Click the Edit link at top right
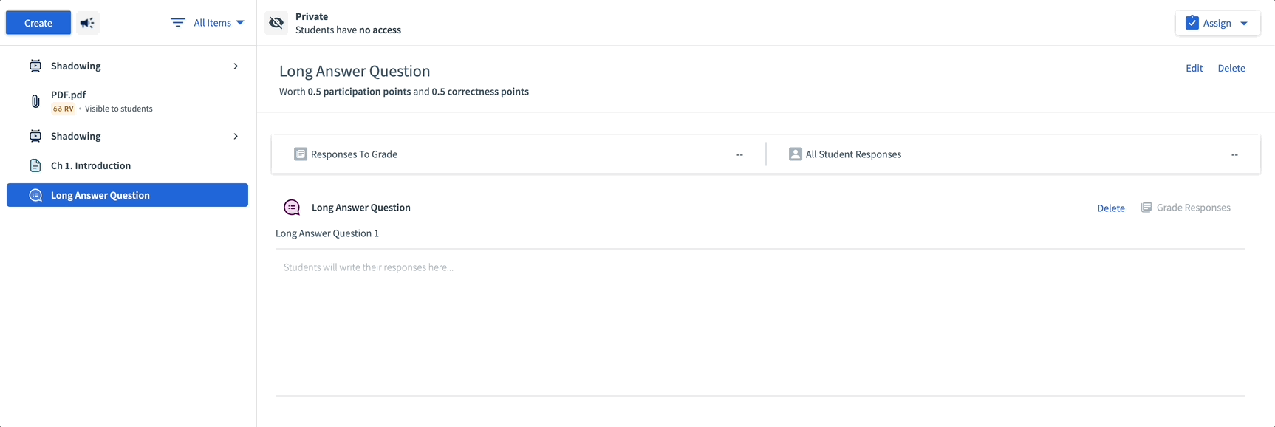The image size is (1275, 427). tap(1194, 68)
